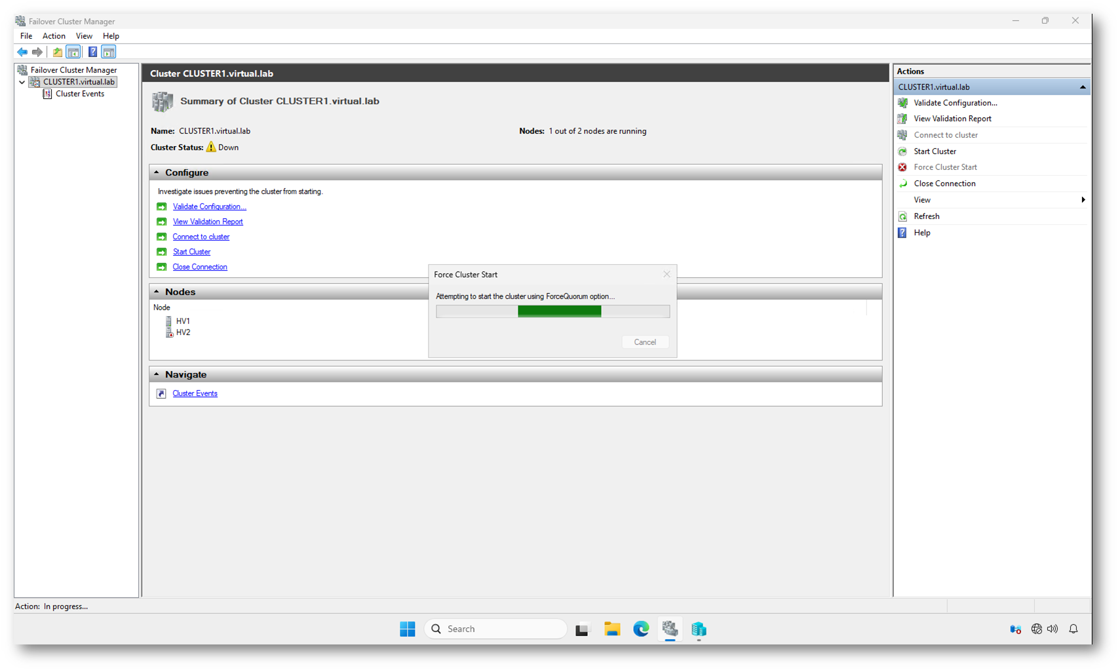Click the Start Cluster link under Configure
Screen dimensions: 1120x672
tap(191, 252)
